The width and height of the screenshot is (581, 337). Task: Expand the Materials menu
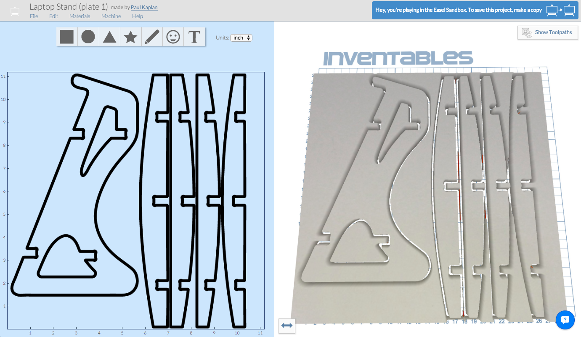(80, 16)
